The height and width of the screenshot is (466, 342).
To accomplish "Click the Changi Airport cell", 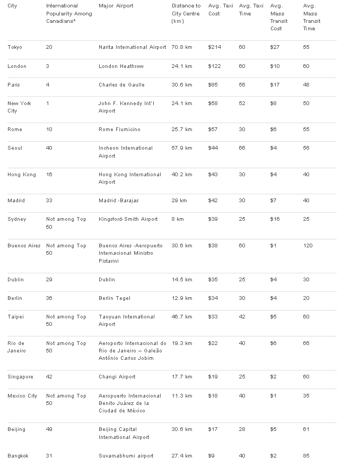I will 117,377.
